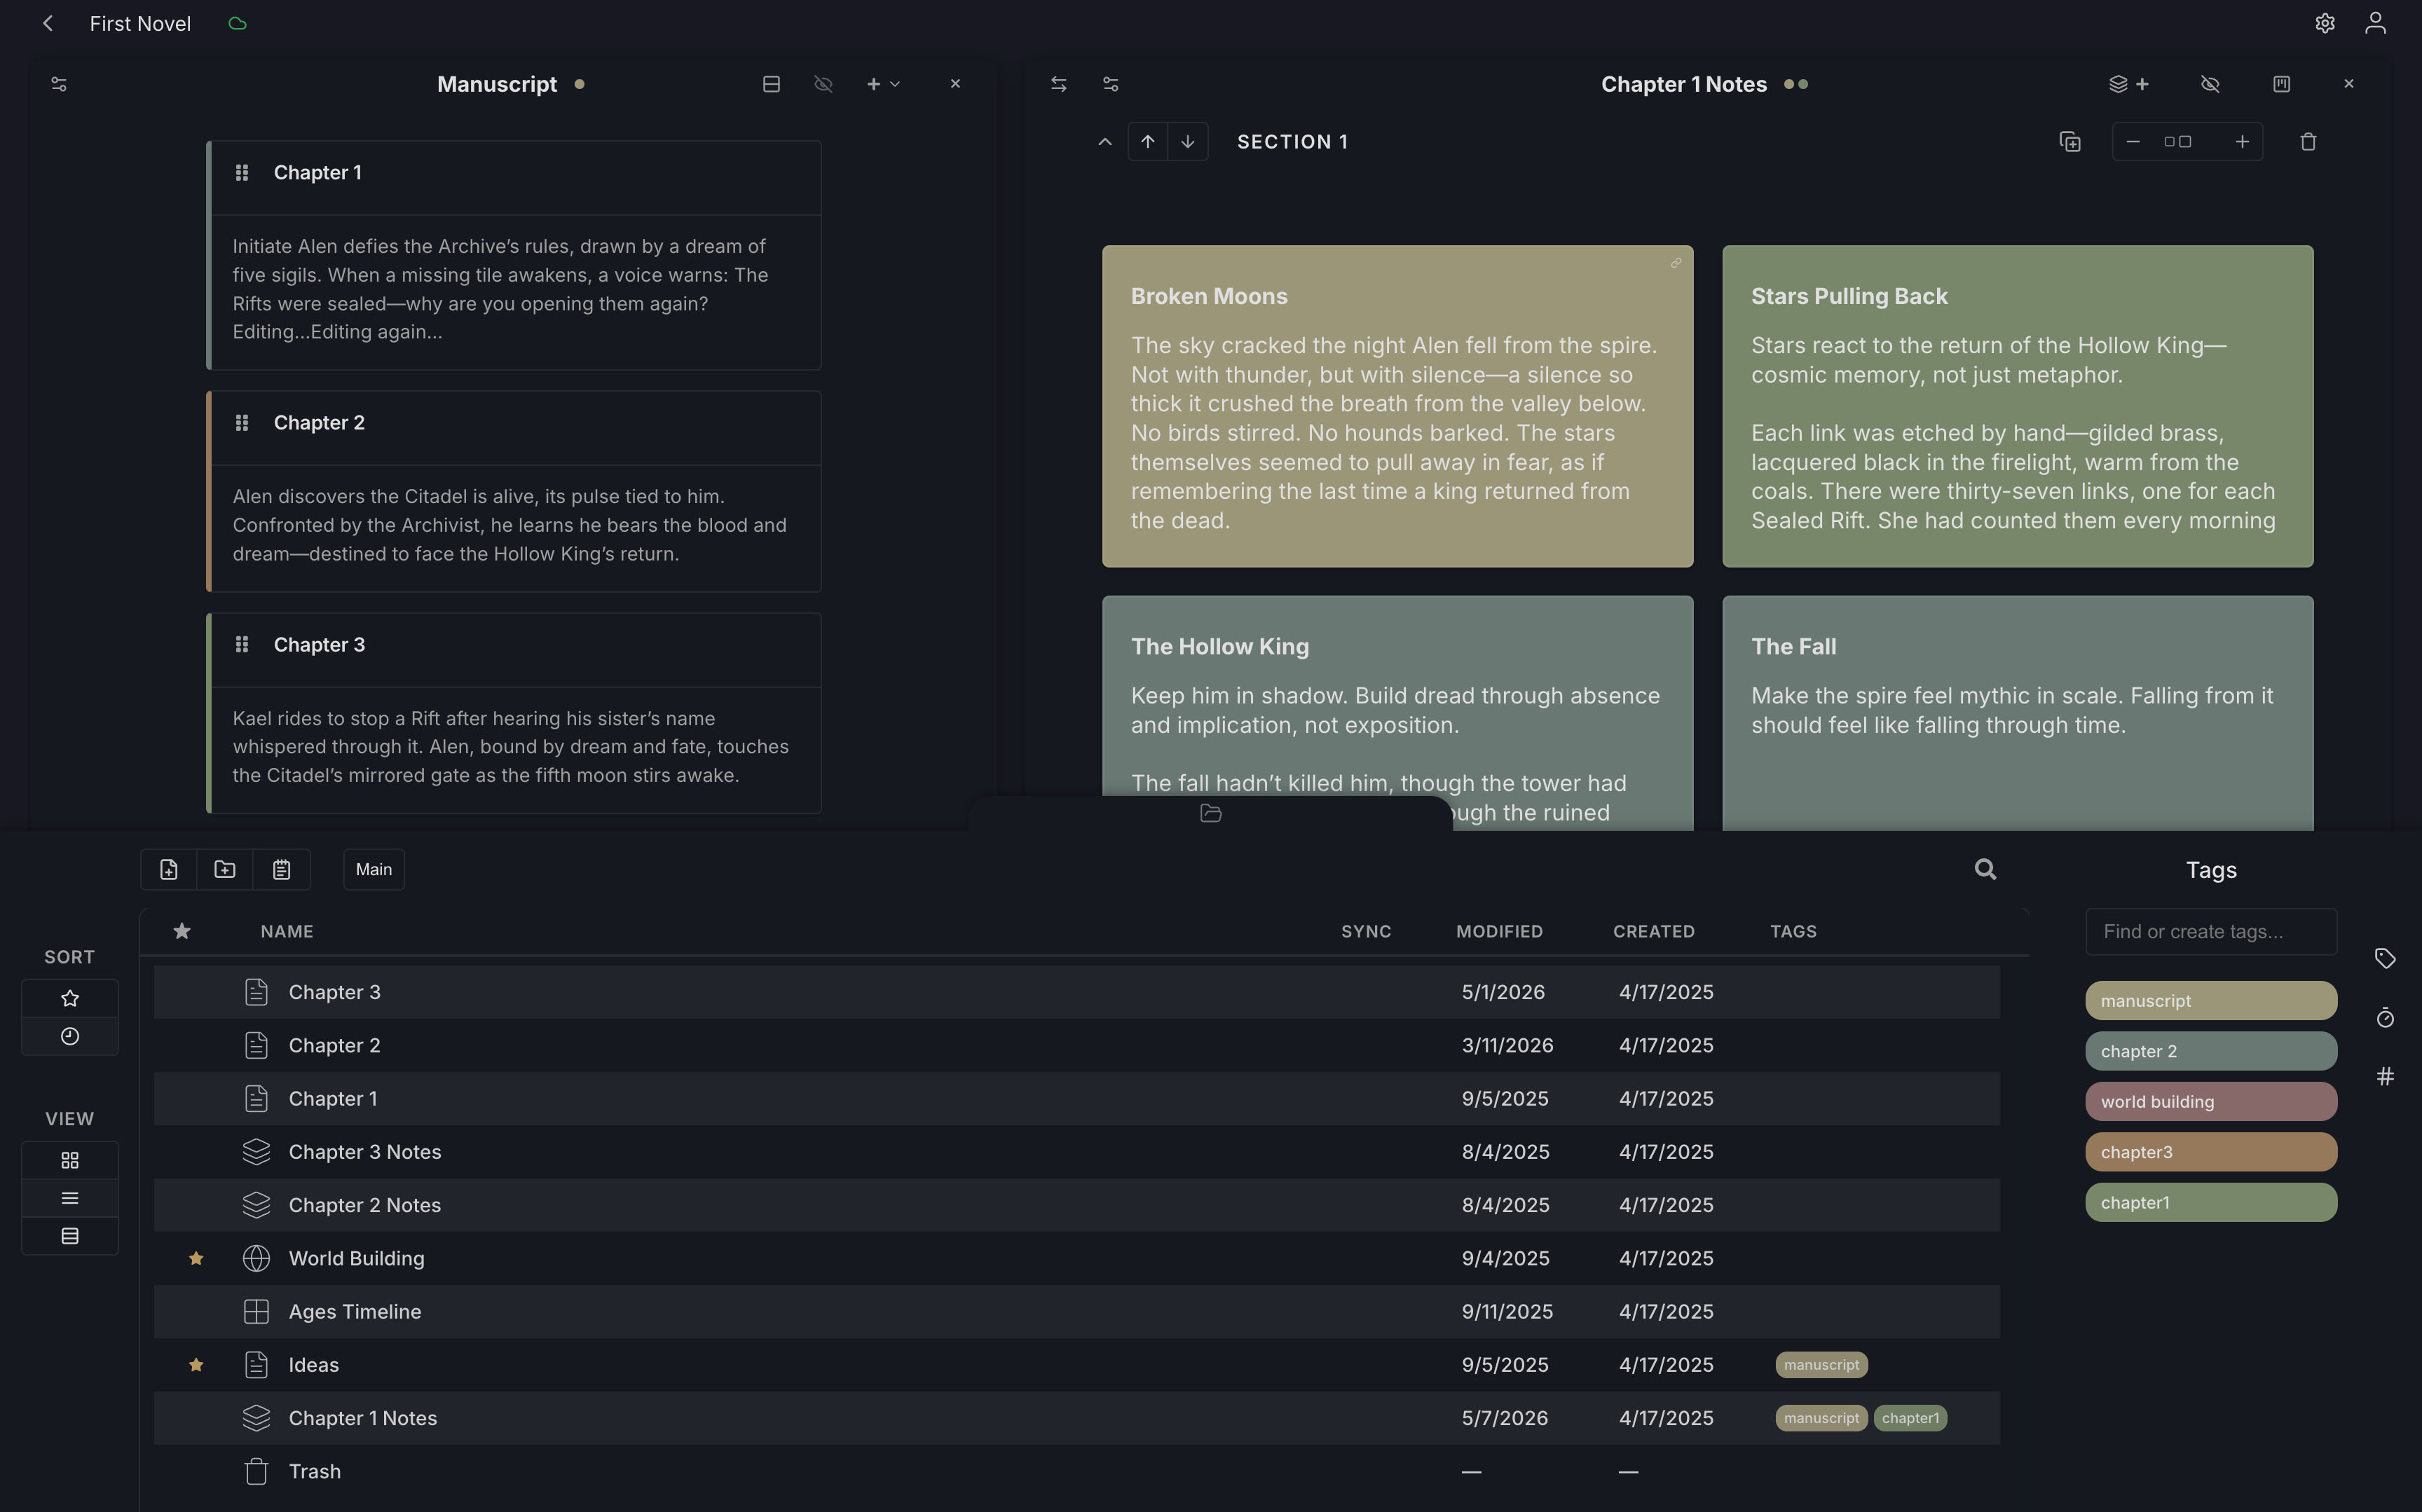Select the world building tag pill
Viewport: 2422px width, 1512px height.
[x=2210, y=1102]
